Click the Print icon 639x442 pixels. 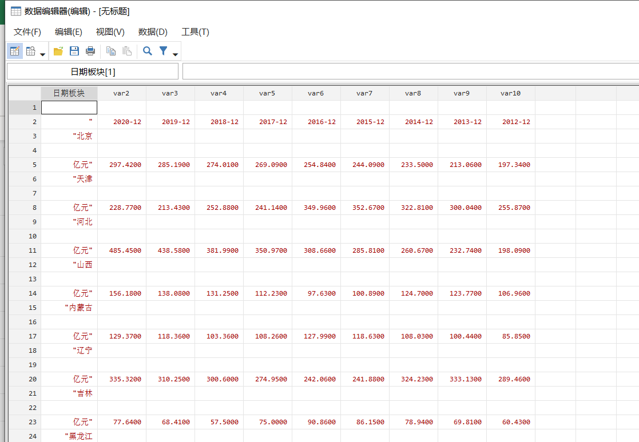click(90, 51)
